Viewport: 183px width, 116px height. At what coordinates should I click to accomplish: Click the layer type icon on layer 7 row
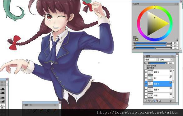pyautogui.click(x=171, y=88)
